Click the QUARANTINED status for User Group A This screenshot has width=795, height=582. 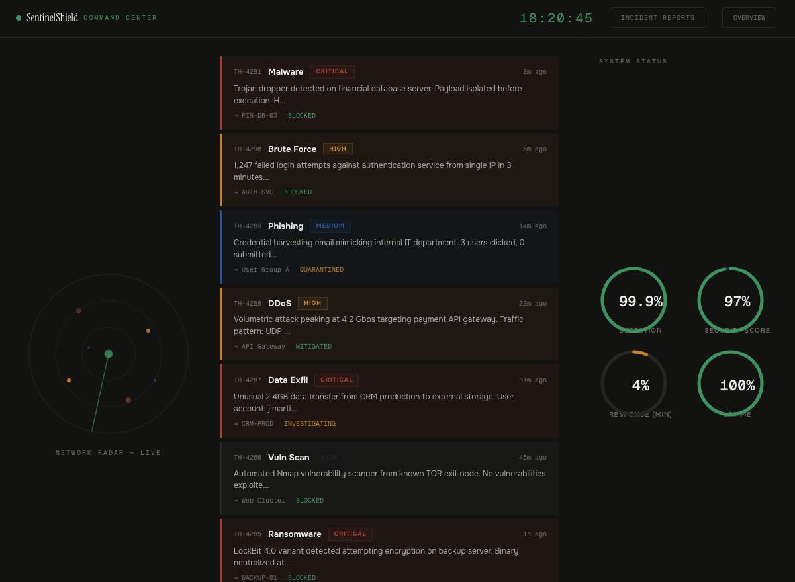pyautogui.click(x=322, y=270)
